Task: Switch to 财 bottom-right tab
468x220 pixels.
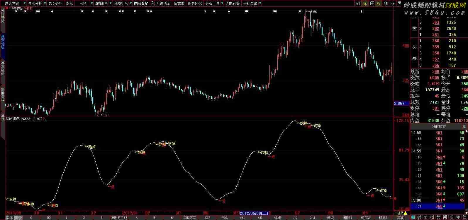Action: [x=419, y=217]
